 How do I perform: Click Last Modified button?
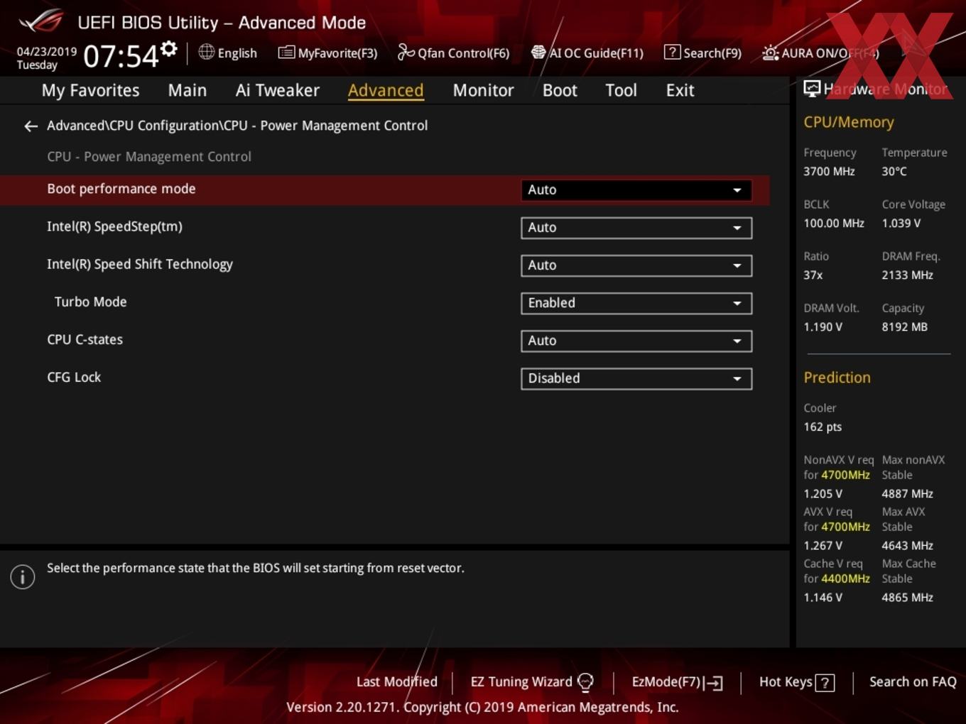(396, 682)
